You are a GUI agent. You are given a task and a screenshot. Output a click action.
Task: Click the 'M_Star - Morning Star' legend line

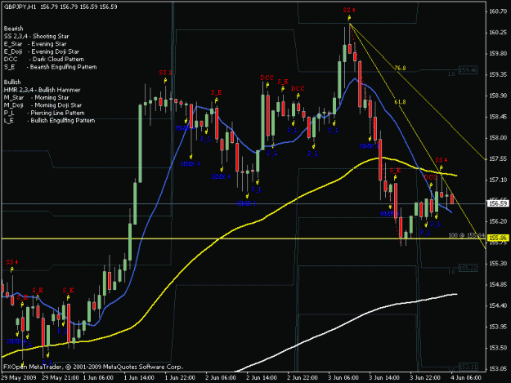click(x=37, y=97)
